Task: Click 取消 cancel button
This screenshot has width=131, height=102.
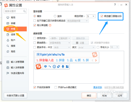Action: [105, 95]
